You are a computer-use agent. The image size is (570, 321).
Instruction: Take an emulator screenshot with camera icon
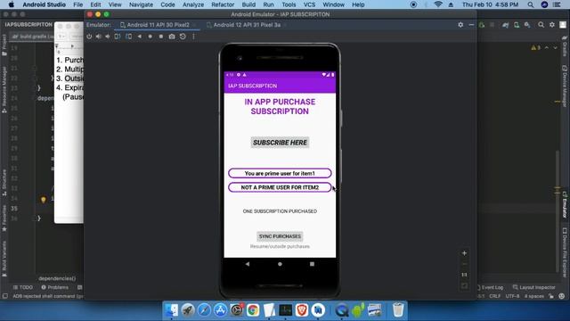(172, 37)
